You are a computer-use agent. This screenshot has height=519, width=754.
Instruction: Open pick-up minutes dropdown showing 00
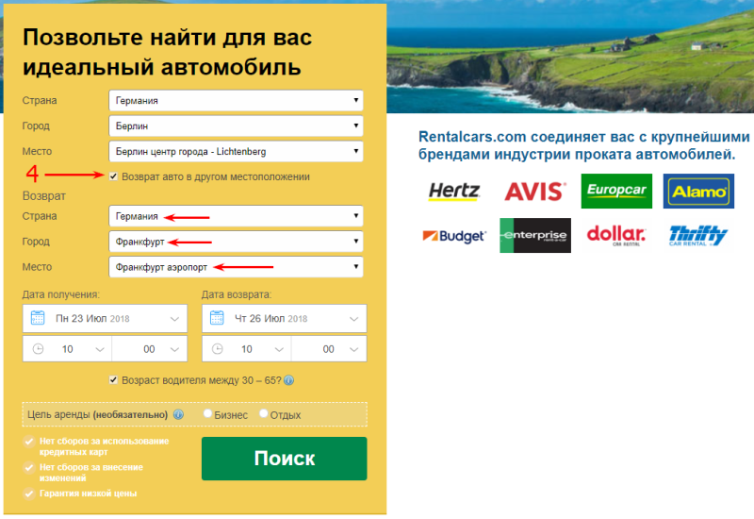(150, 349)
